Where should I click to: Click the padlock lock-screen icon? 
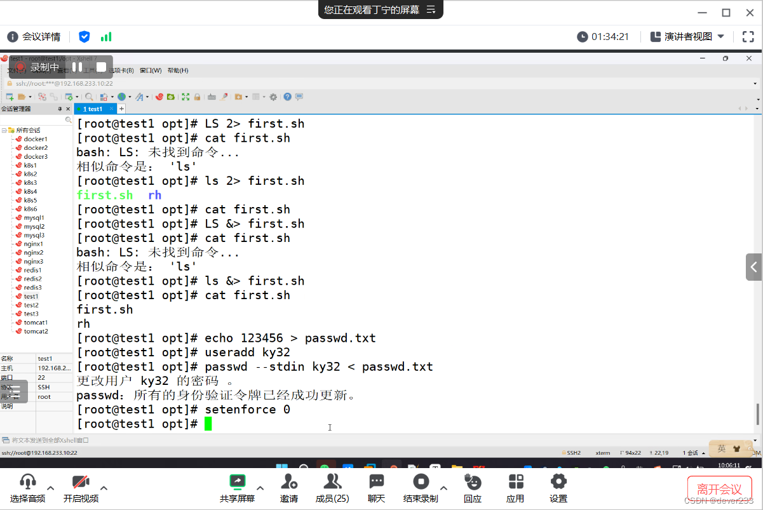(x=197, y=97)
